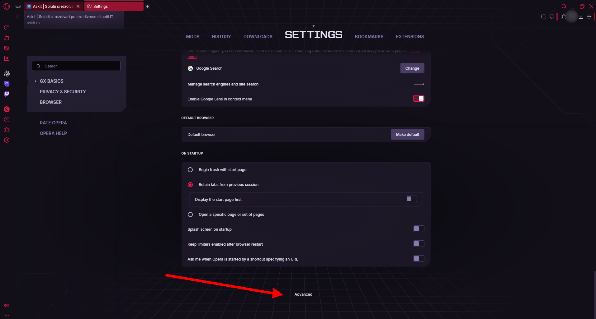596x319 pixels.
Task: Click the Make default button
Action: 407,135
